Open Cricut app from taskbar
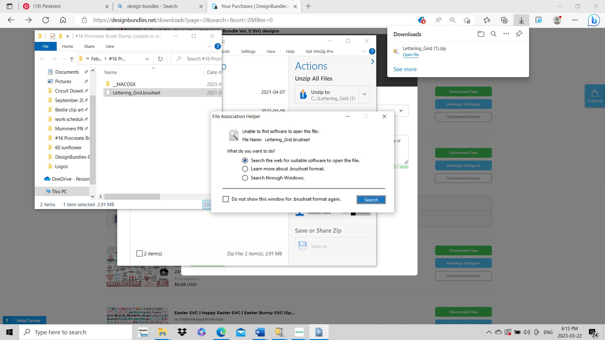 (299, 332)
